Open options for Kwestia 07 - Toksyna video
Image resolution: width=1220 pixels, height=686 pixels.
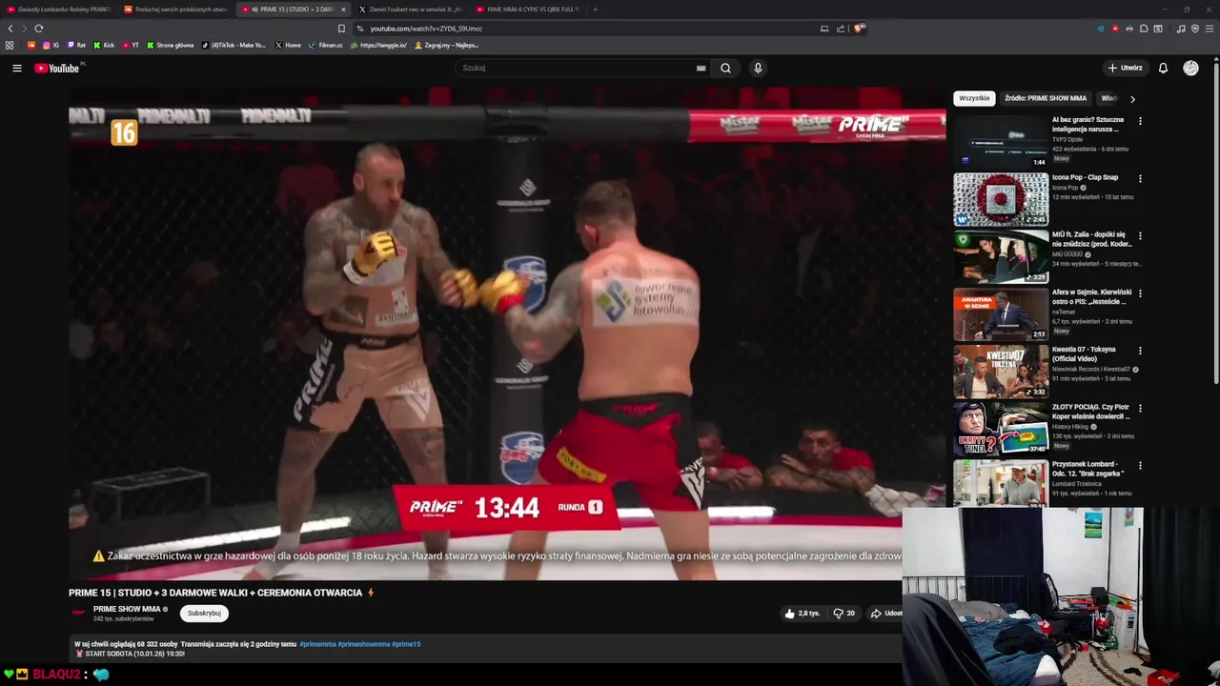(x=1140, y=351)
